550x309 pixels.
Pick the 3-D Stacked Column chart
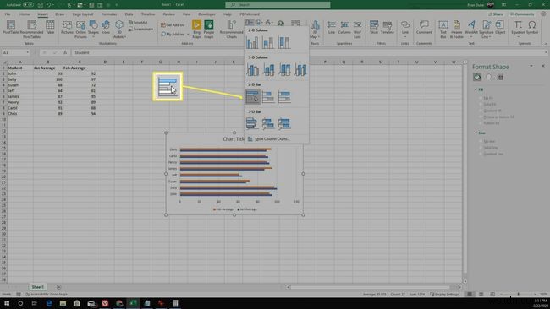[x=269, y=69]
